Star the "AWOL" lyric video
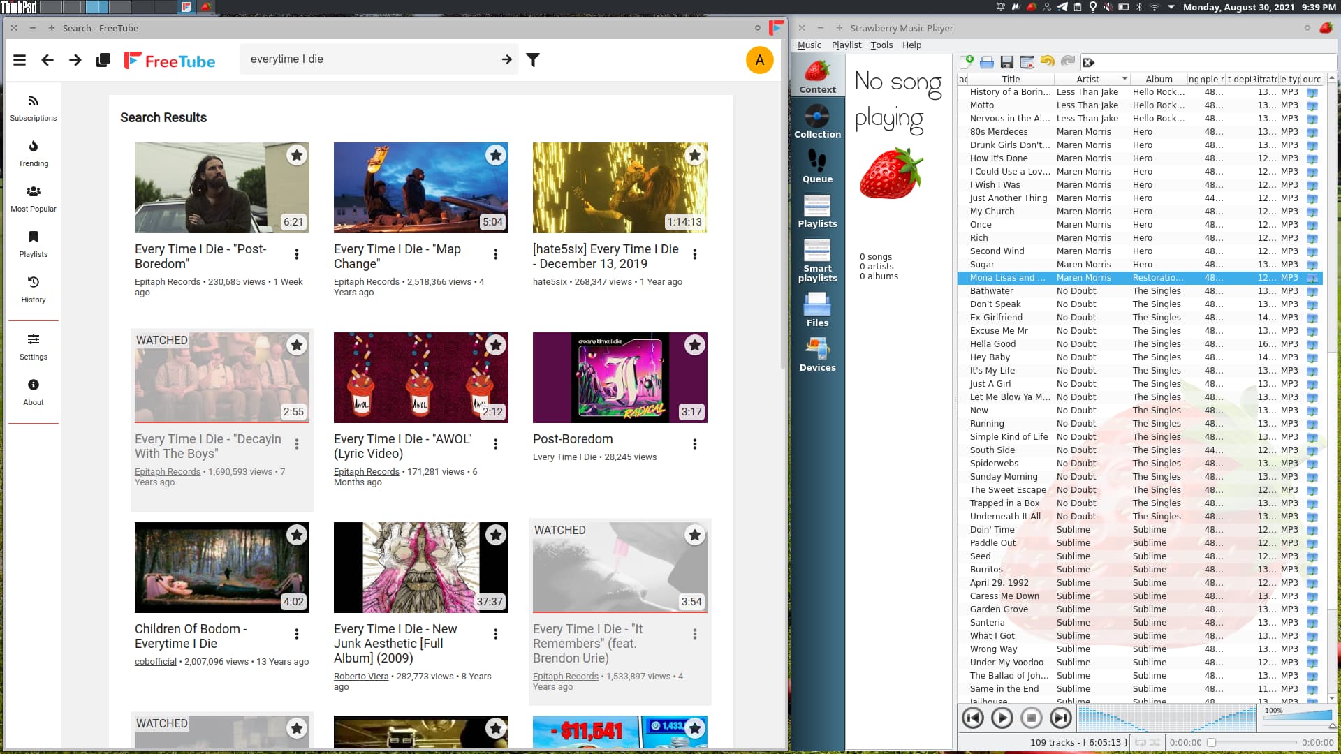 [496, 345]
